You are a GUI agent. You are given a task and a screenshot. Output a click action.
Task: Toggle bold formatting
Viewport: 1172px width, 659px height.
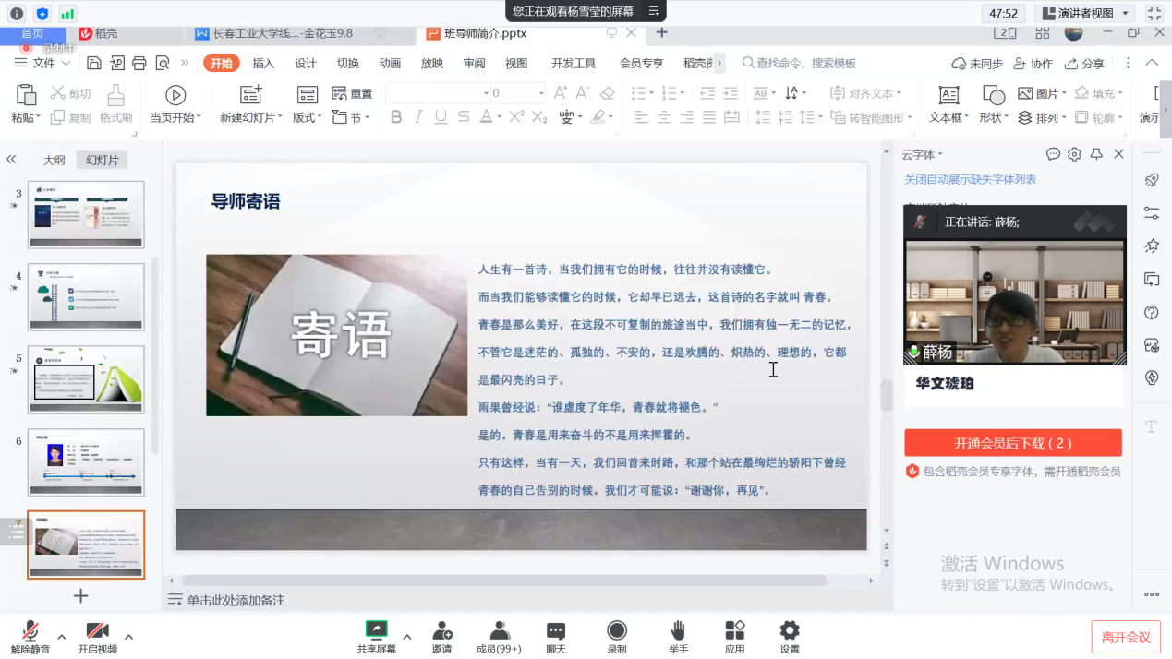coord(395,118)
